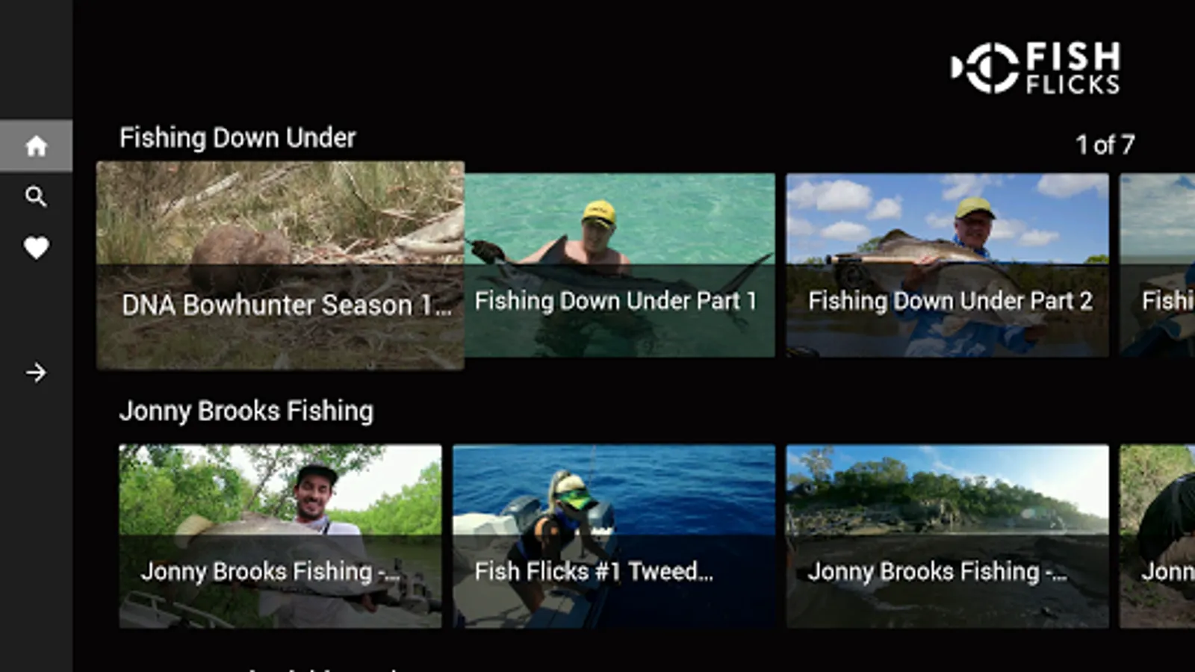Select the Fishing Down Under category heading
Screen dimensions: 1195x672
(238, 138)
